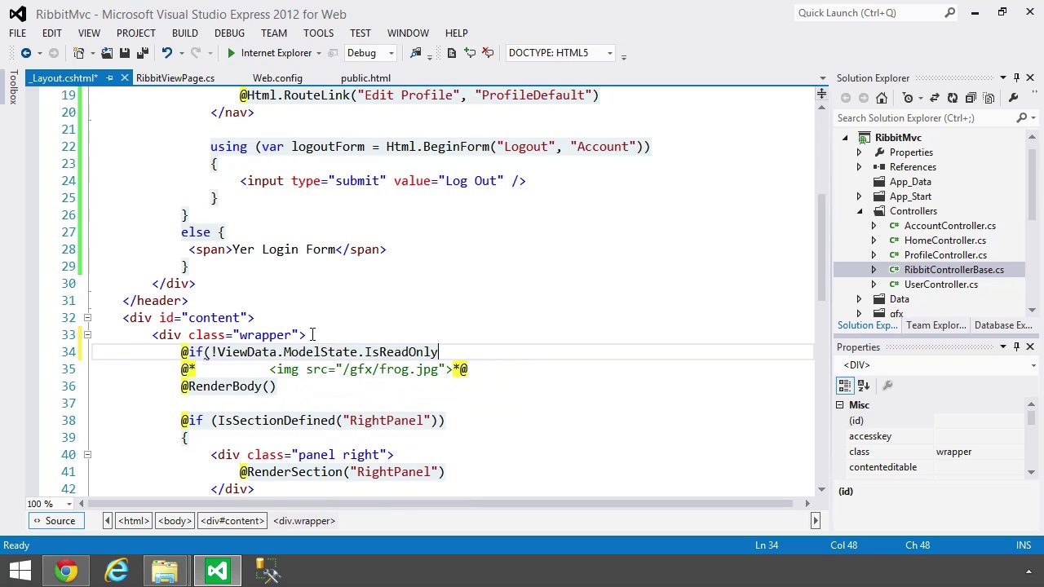
Task: Sort properties alphabetically with the A-Z icon
Action: [864, 386]
